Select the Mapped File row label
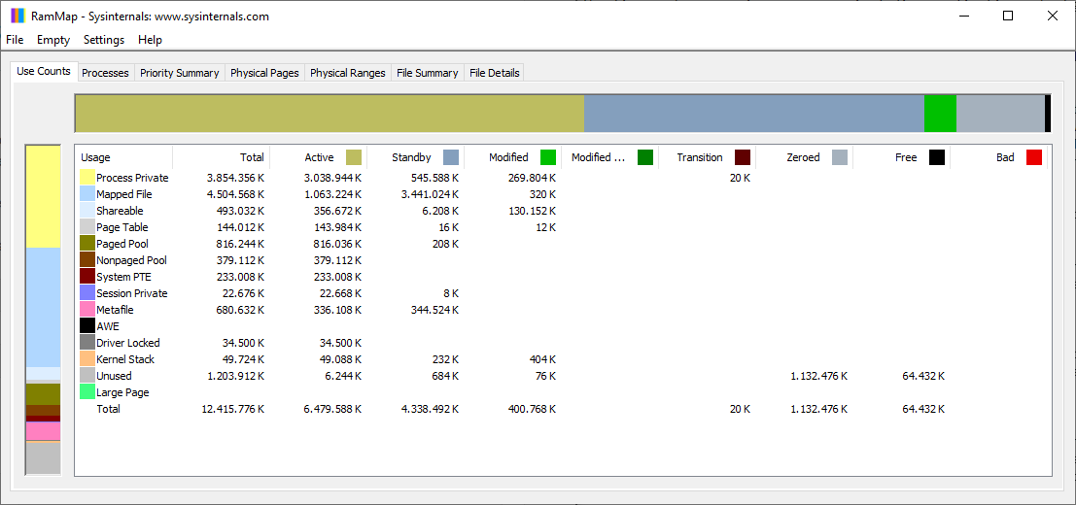 tap(124, 194)
